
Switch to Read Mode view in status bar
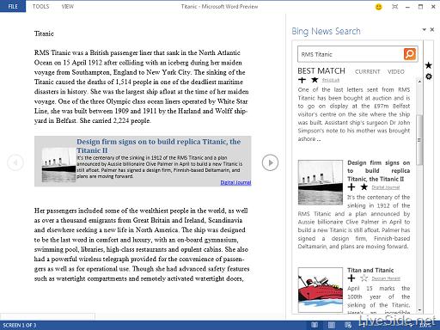pyautogui.click(x=315, y=325)
